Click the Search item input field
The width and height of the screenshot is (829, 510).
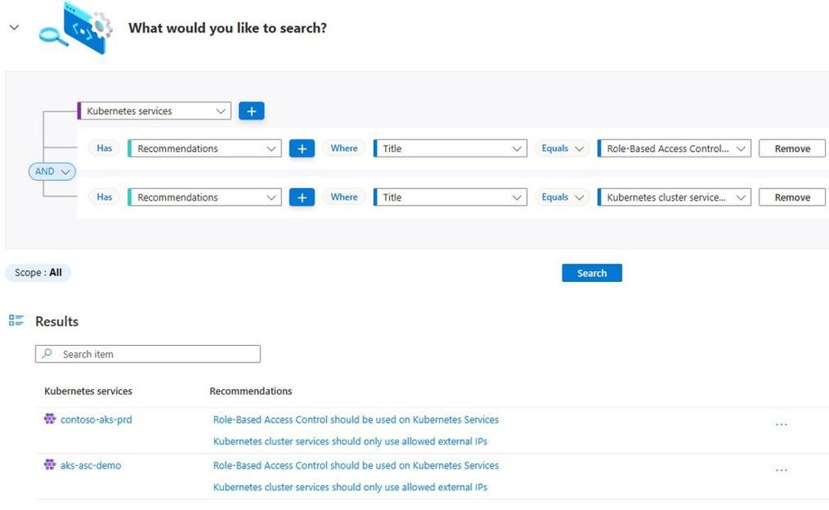pos(148,354)
